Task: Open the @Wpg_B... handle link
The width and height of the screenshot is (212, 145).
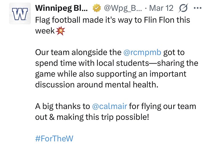Action: (x=122, y=8)
